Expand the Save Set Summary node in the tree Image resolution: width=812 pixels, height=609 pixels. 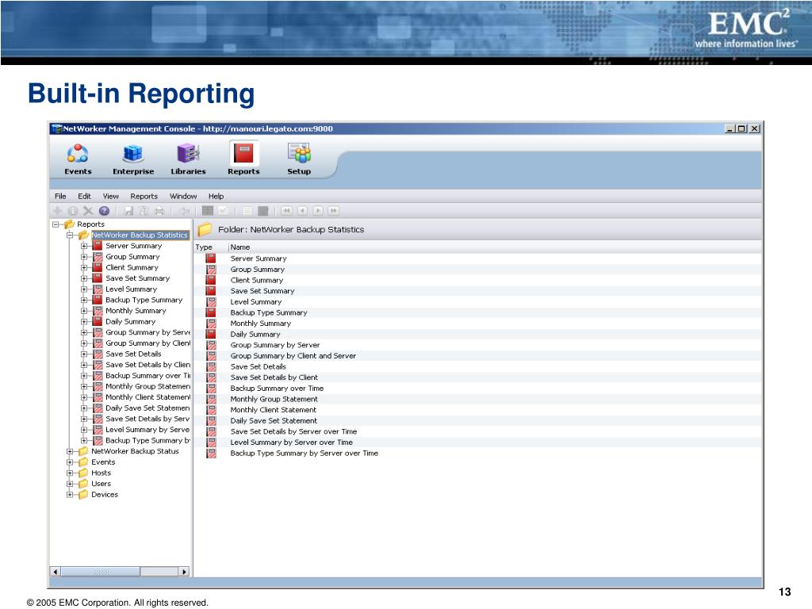84,278
